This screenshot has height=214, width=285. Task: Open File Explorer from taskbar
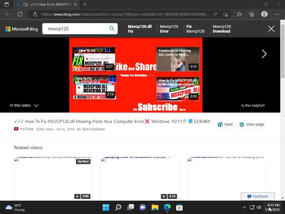(x=155, y=207)
